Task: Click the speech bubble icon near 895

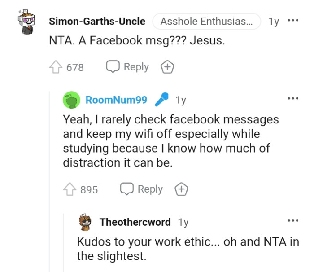Action: point(126,189)
